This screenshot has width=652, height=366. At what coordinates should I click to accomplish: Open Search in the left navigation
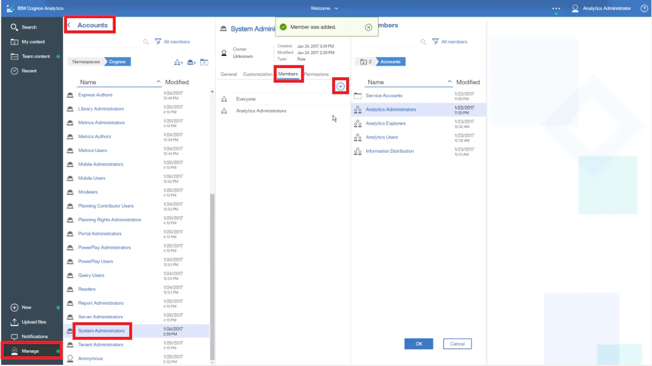24,27
